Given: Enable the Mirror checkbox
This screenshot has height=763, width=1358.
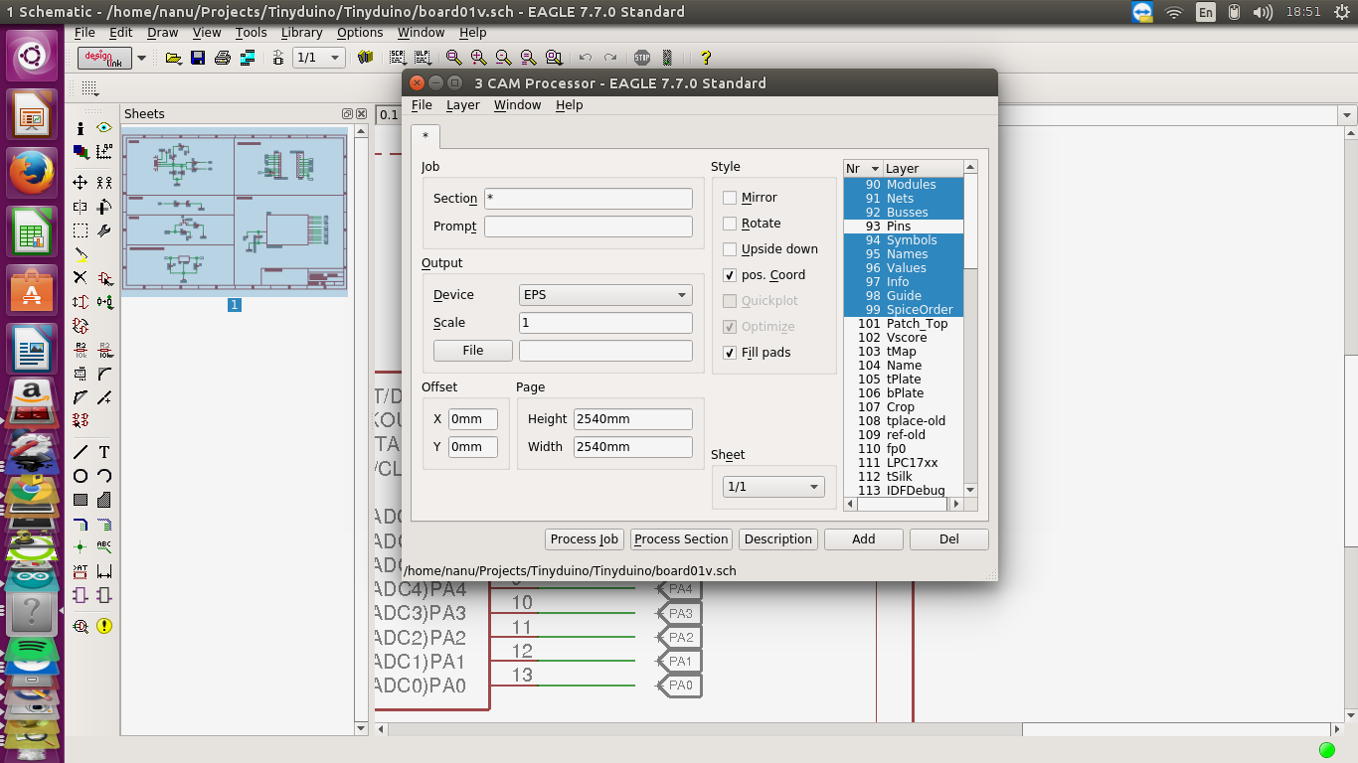Looking at the screenshot, I should point(730,198).
